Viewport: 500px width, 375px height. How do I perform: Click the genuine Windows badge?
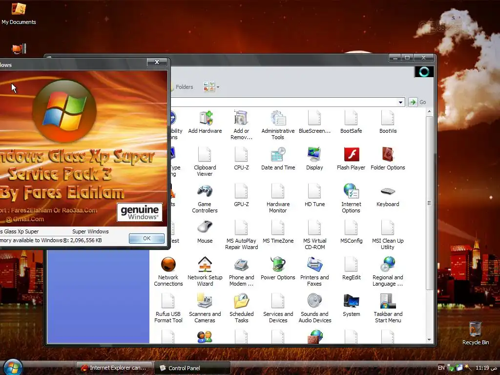click(x=140, y=212)
